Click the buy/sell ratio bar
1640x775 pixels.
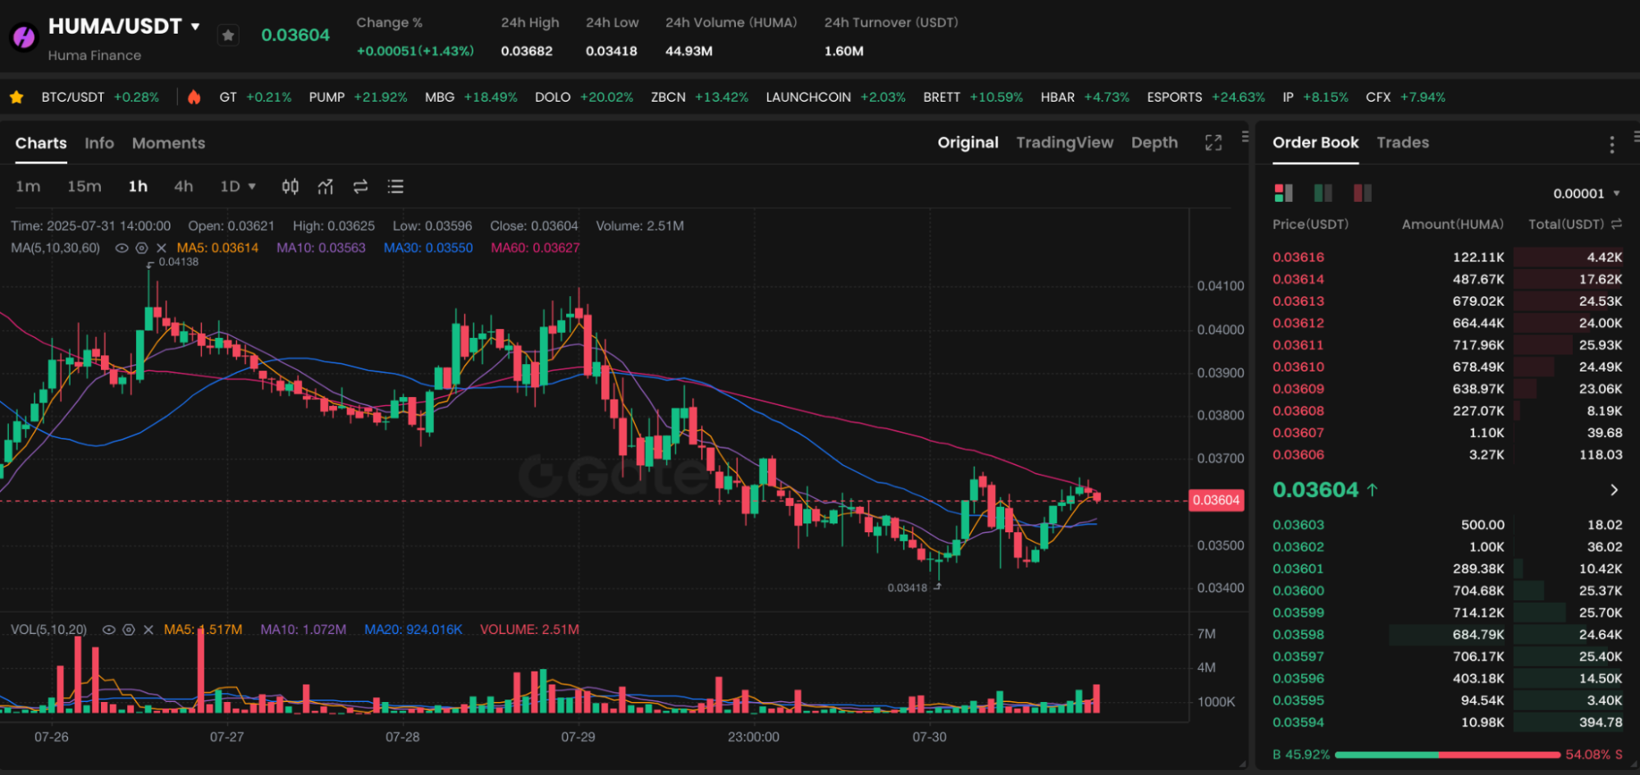(1447, 754)
